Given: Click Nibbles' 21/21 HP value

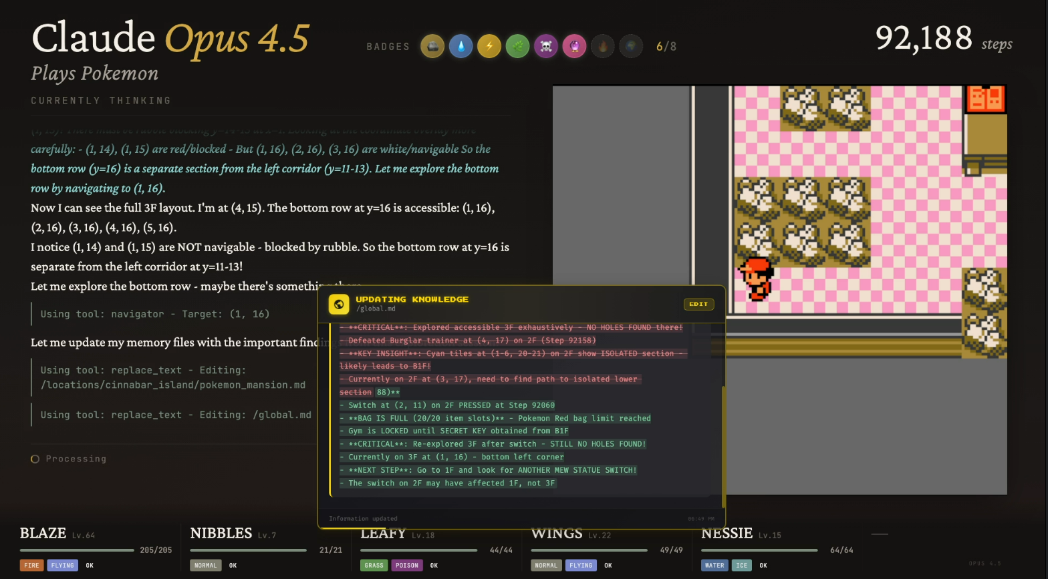Looking at the screenshot, I should pos(331,550).
